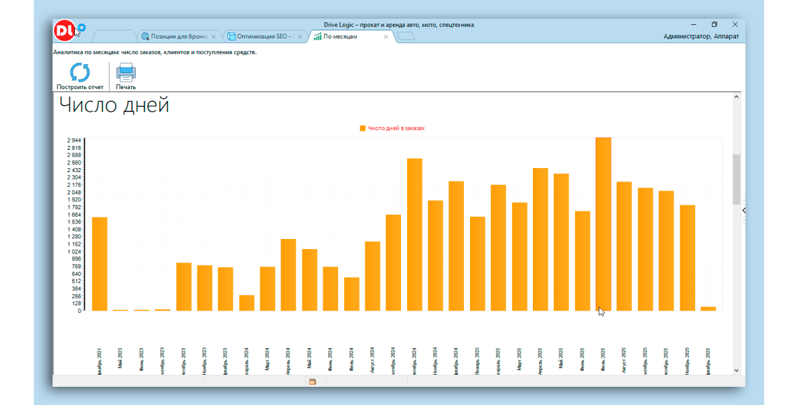Click the chart icon on По месяцам tab
The width and height of the screenshot is (798, 405).
pyautogui.click(x=317, y=36)
